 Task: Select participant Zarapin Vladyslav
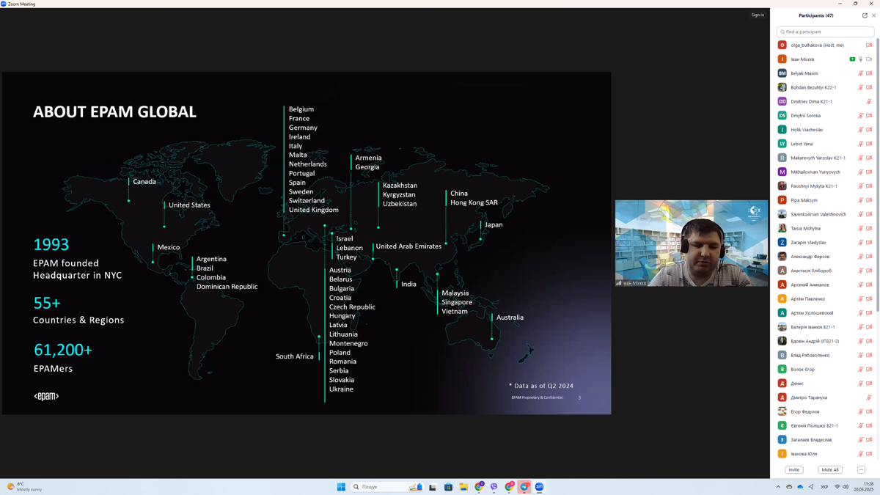825,243
